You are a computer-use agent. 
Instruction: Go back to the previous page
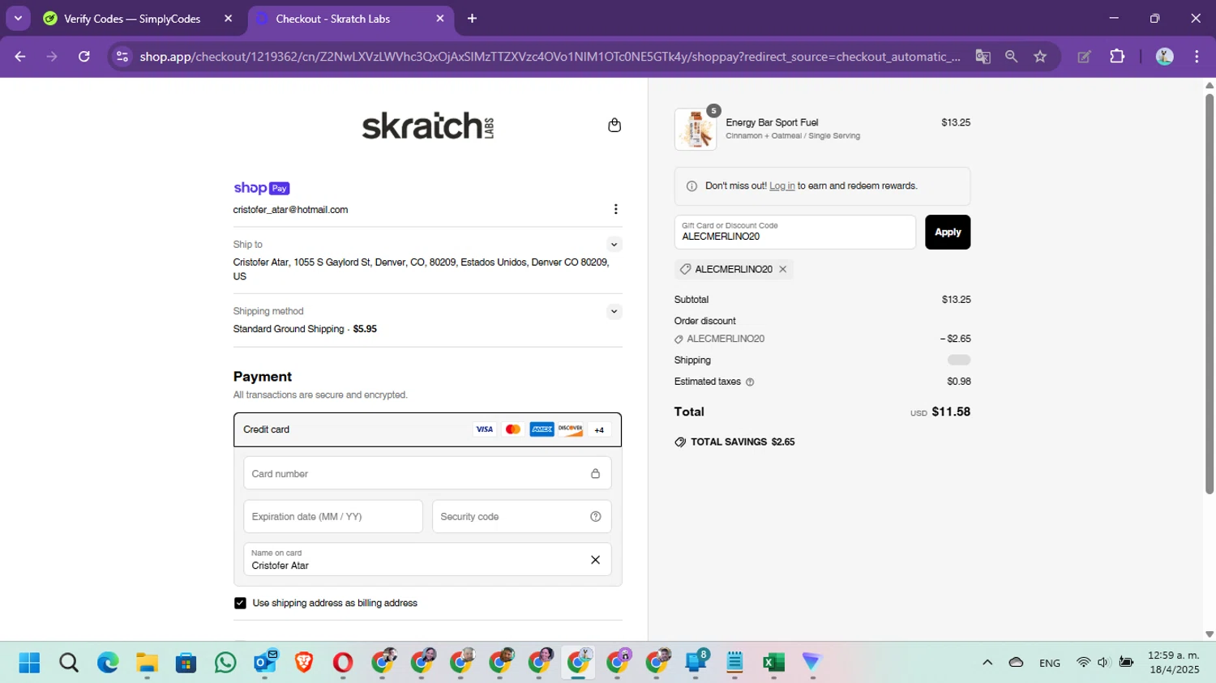pos(20,57)
